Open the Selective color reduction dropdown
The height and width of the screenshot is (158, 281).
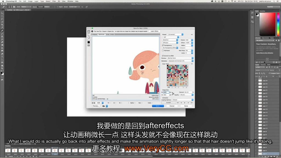click(170, 40)
